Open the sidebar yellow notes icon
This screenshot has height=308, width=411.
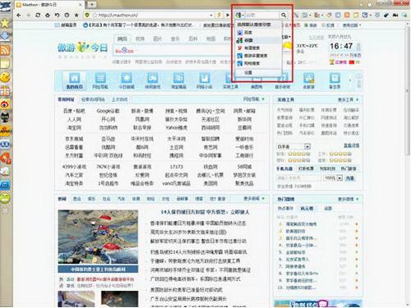coord(5,63)
